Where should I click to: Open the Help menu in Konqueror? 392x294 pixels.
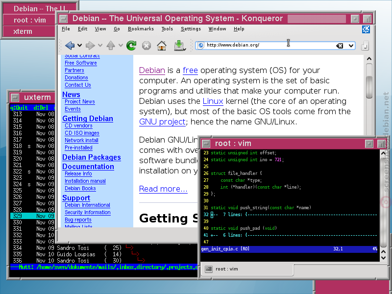pyautogui.click(x=239, y=29)
